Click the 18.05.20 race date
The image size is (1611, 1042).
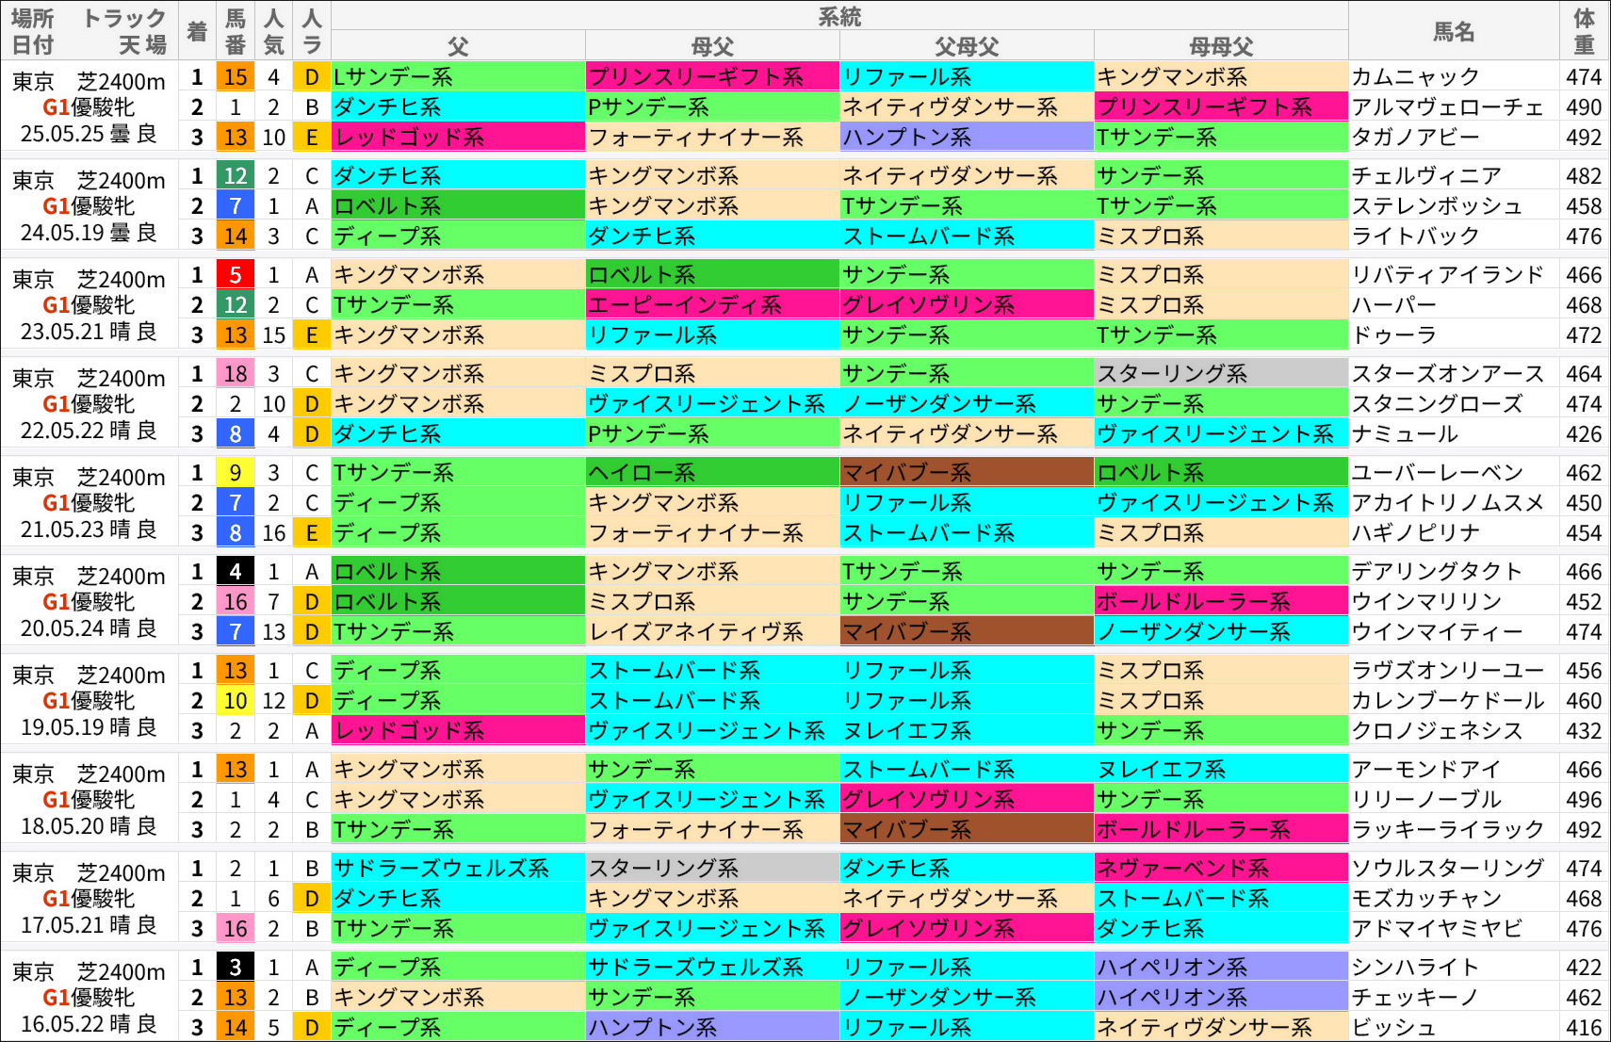click(x=62, y=827)
